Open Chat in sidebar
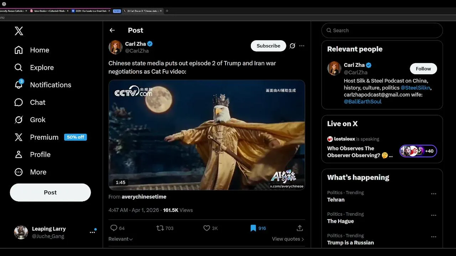 30,102
